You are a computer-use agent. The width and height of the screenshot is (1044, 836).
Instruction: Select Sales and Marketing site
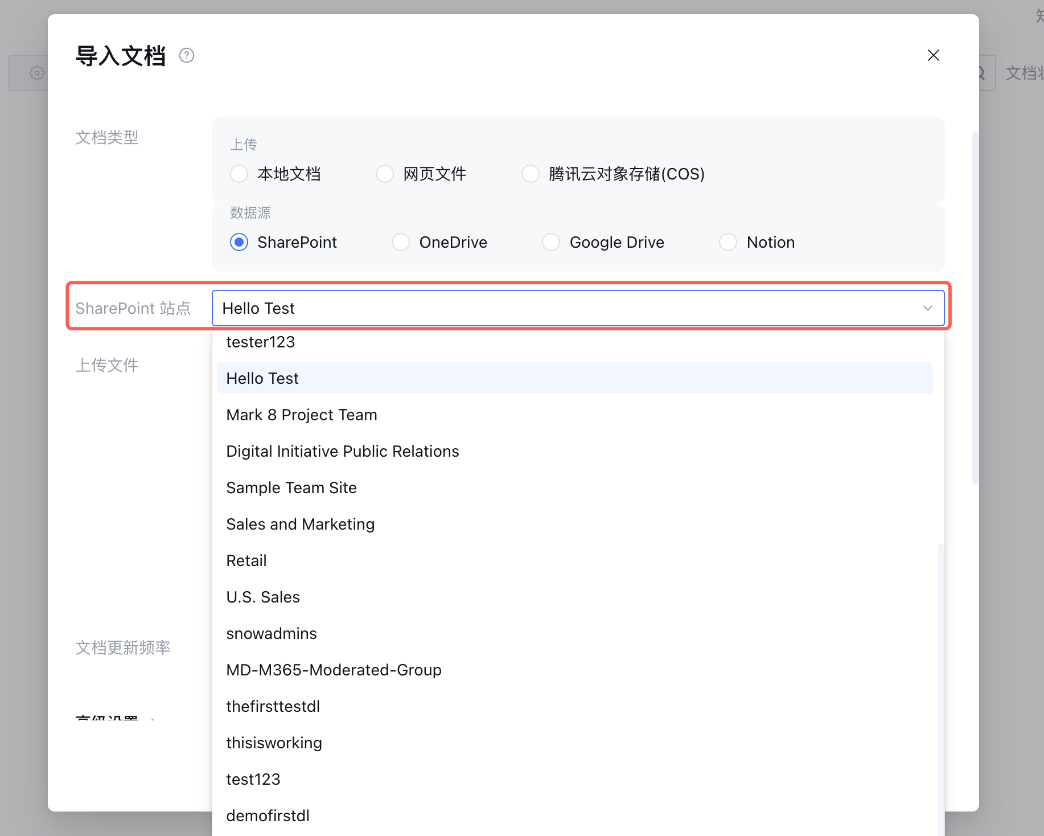[575, 524]
